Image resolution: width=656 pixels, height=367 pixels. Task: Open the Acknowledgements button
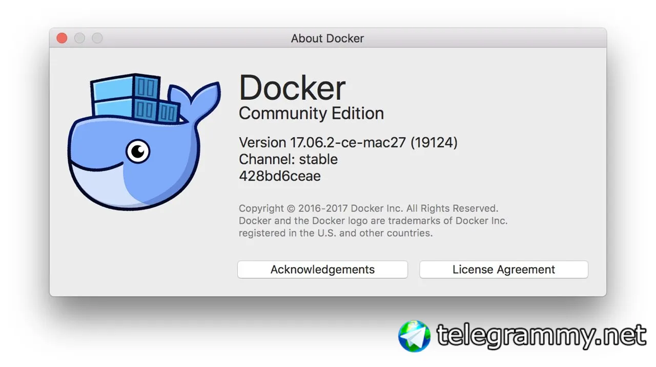[322, 270]
